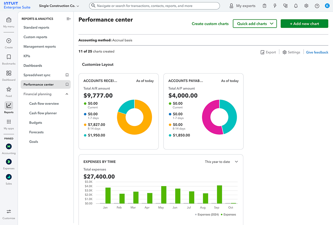Open the help question mark icon
Image resolution: width=333 pixels, height=225 pixels.
click(317, 5)
